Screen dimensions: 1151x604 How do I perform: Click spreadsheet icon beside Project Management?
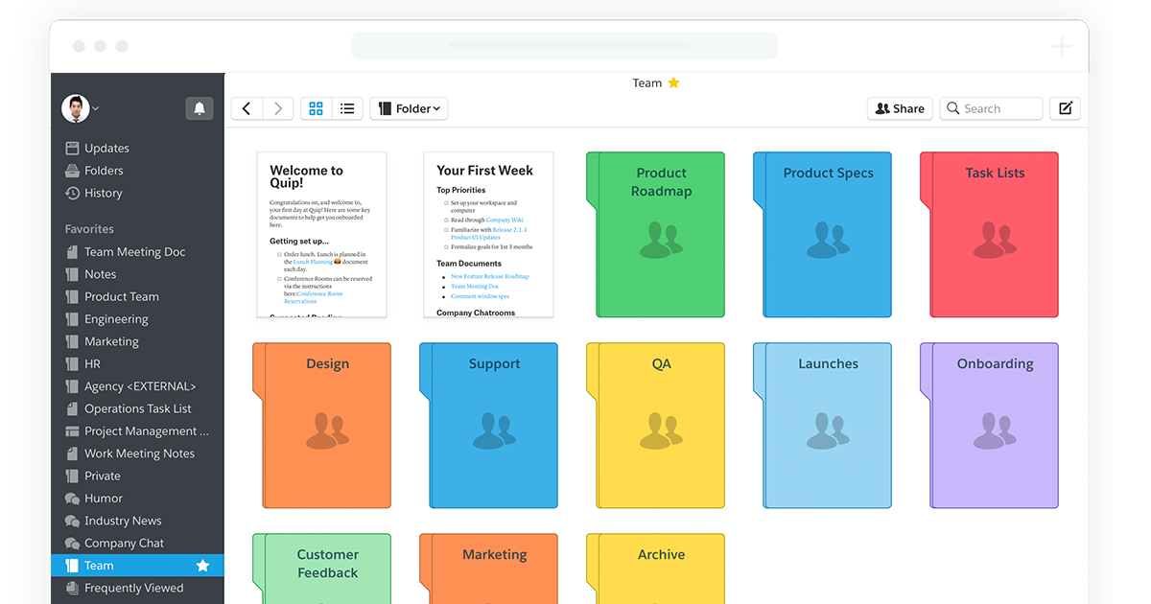click(72, 431)
